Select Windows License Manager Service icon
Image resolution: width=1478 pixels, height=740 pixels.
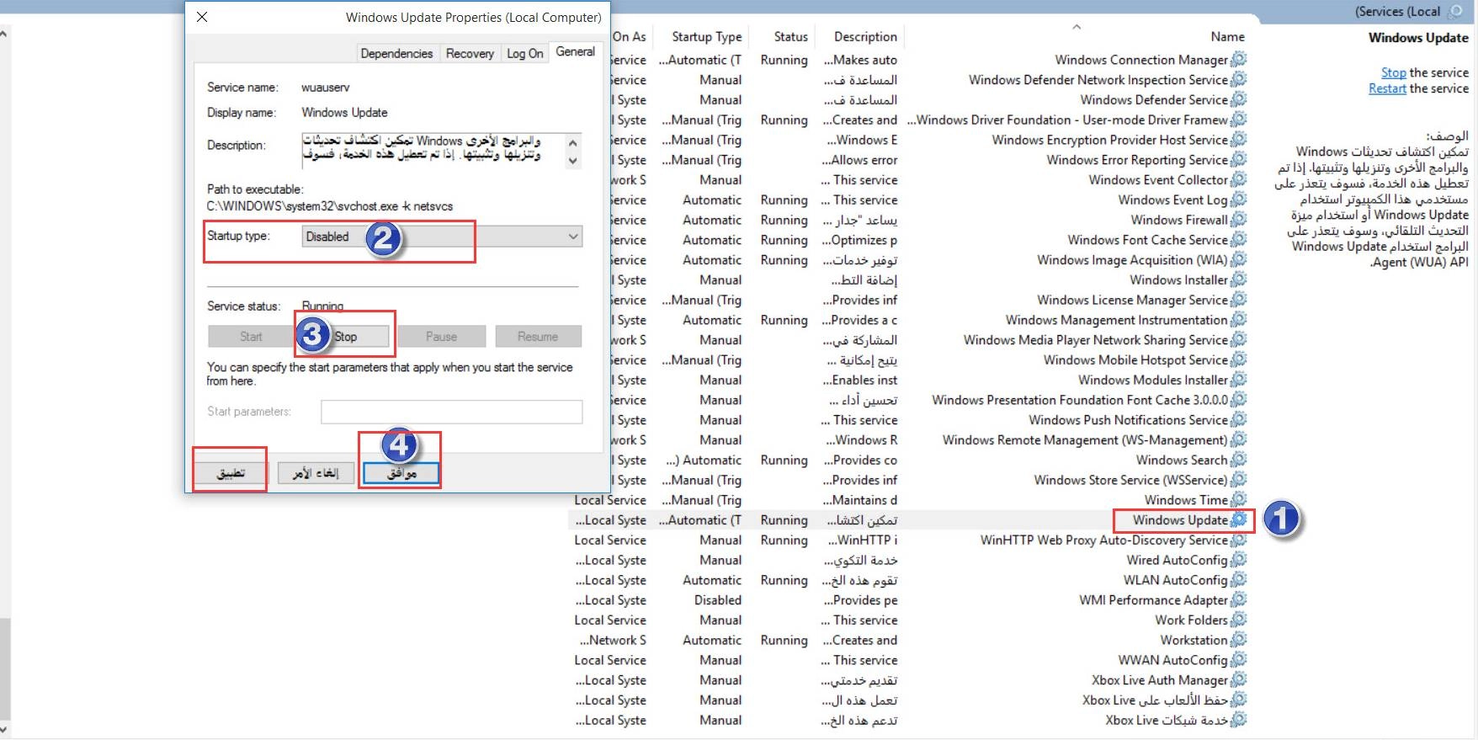[x=1238, y=300]
